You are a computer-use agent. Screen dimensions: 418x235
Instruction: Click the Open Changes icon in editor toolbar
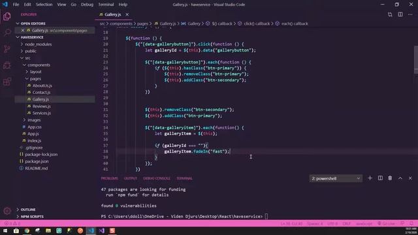point(390,14)
